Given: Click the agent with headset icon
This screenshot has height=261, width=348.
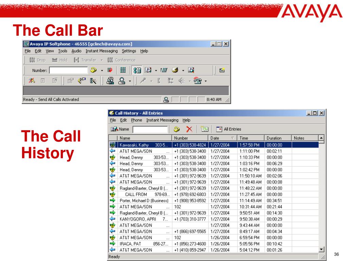Looking at the screenshot, I should click(110, 81).
